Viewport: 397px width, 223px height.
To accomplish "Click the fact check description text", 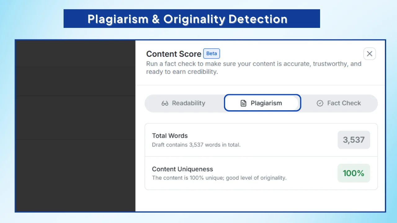I will point(254,67).
